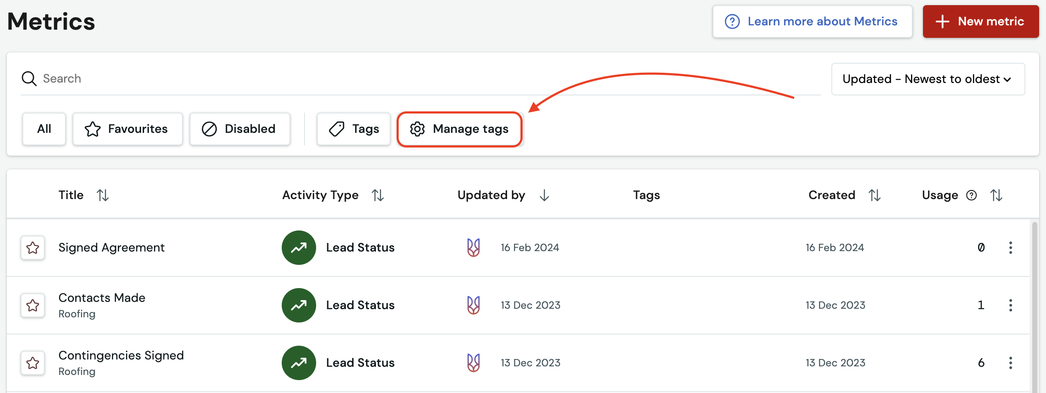This screenshot has width=1046, height=393.
Task: Open Signed Agreement row options menu
Action: pos(1011,248)
